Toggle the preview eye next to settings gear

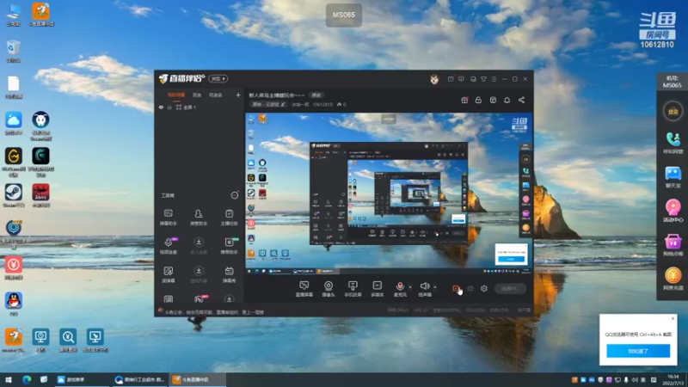(470, 289)
